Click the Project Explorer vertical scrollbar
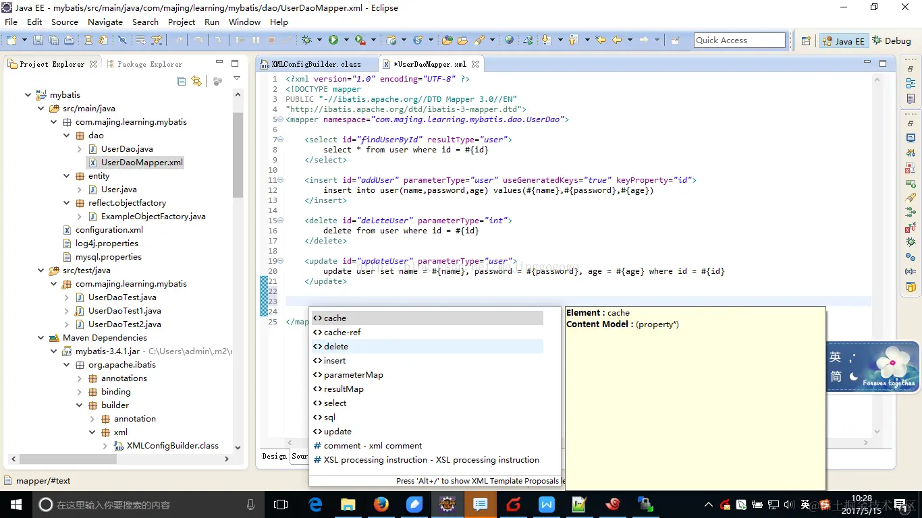This screenshot has height=518, width=922. click(x=238, y=155)
